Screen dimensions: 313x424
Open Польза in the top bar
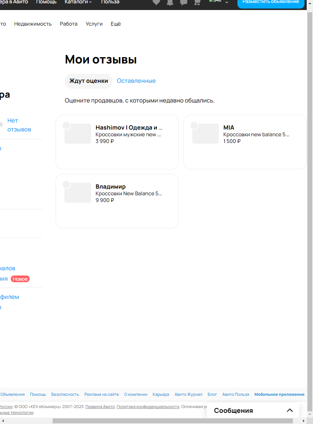110,2
